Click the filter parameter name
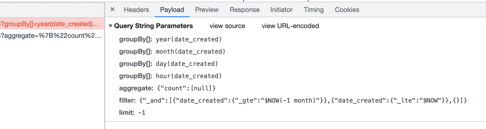 tap(127, 100)
